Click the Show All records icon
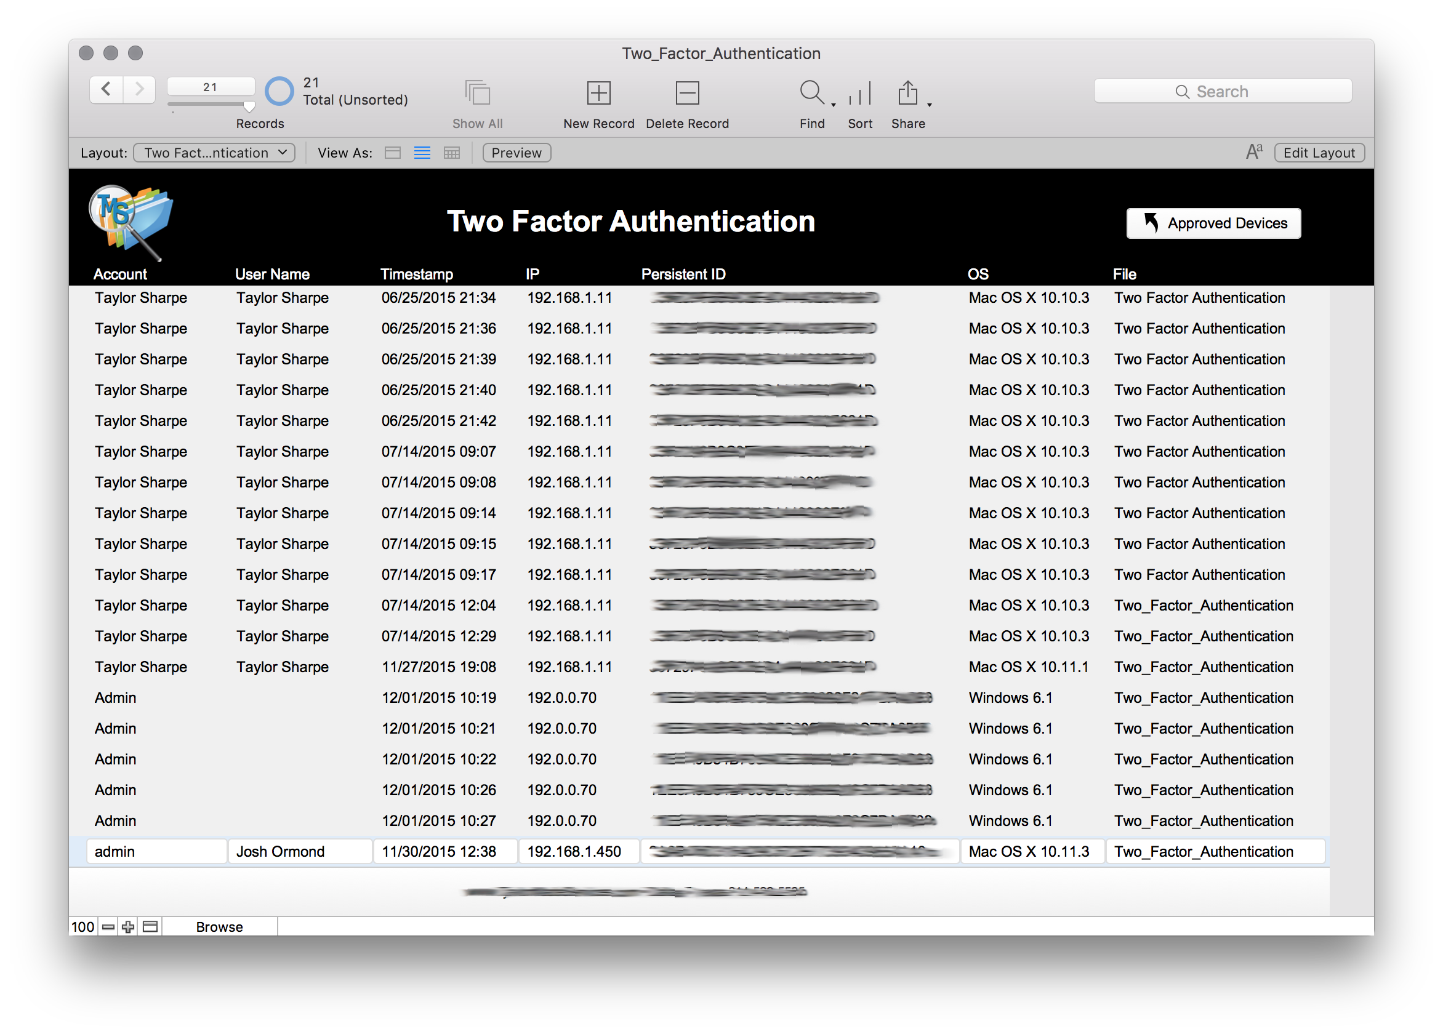The height and width of the screenshot is (1034, 1443). (x=477, y=93)
